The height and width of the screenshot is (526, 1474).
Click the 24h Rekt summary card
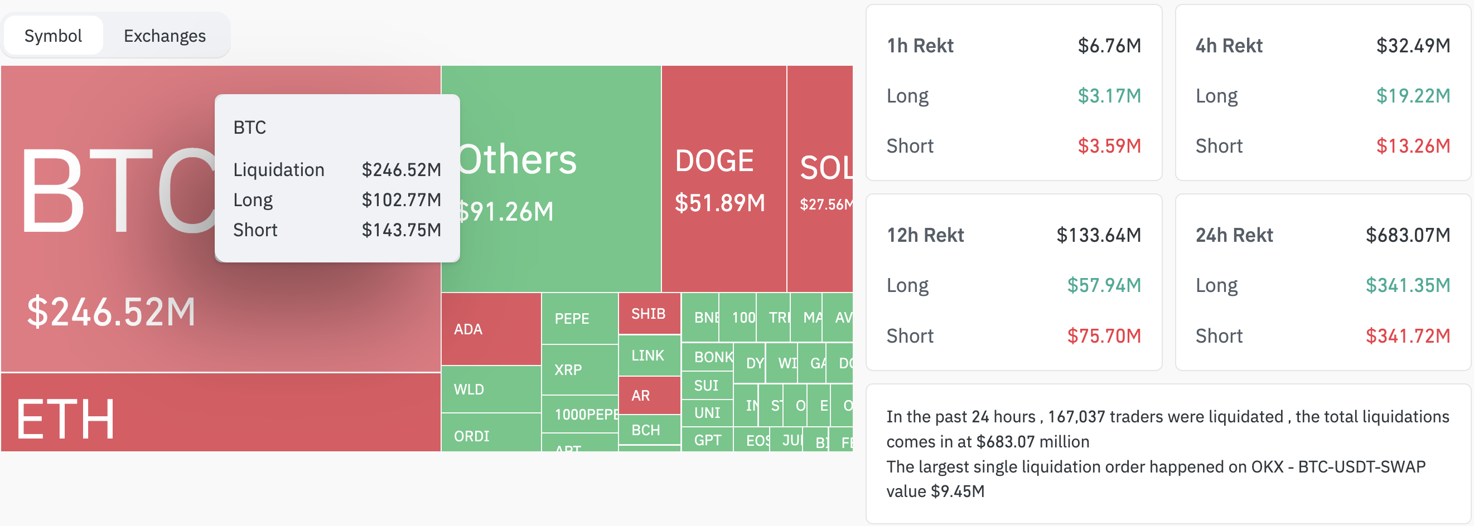point(1322,283)
